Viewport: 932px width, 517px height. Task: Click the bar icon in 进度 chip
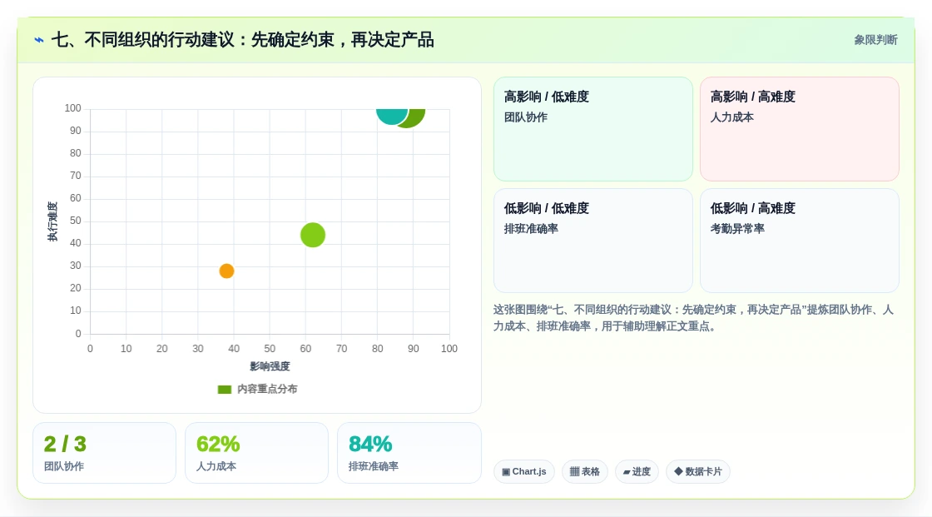coord(627,472)
